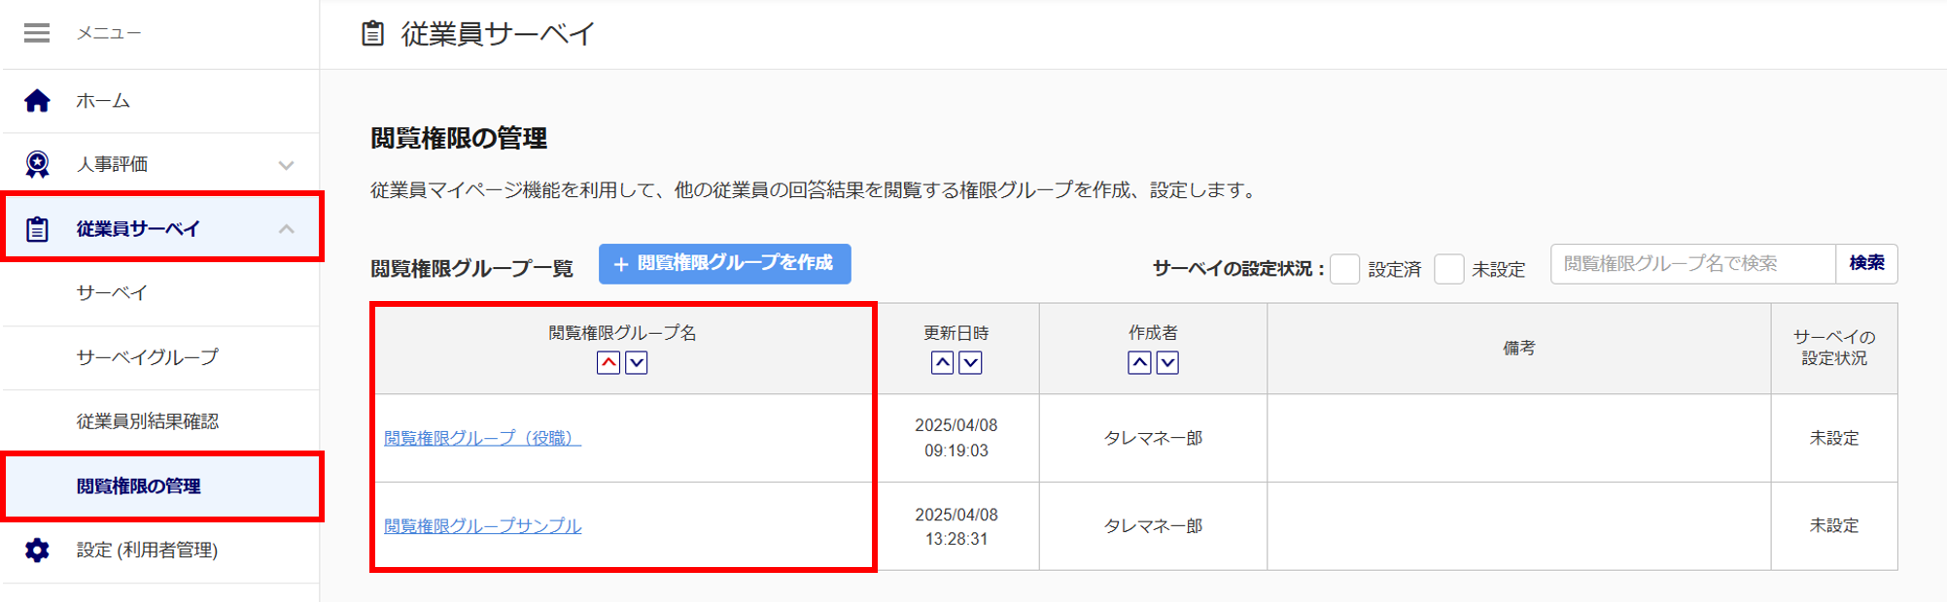The width and height of the screenshot is (1947, 602).
Task: Click 閲覧権限グループを作成 button
Action: coord(724,264)
